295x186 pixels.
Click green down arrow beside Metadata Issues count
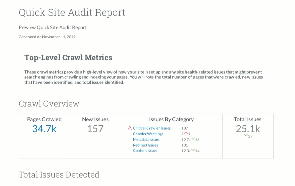coord(193,139)
